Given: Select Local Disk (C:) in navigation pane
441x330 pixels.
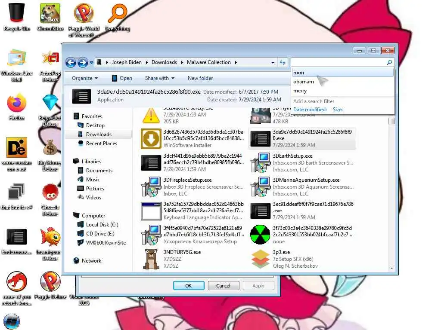Looking at the screenshot, I should pyautogui.click(x=102, y=224).
